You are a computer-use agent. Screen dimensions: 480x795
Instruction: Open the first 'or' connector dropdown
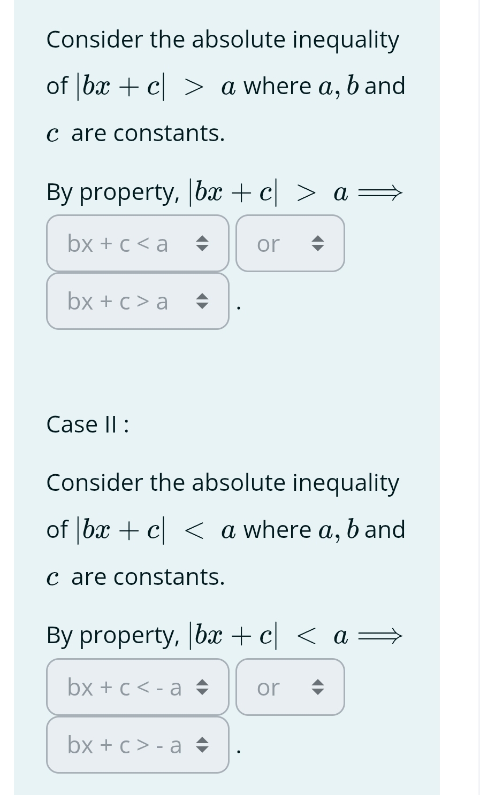click(290, 243)
